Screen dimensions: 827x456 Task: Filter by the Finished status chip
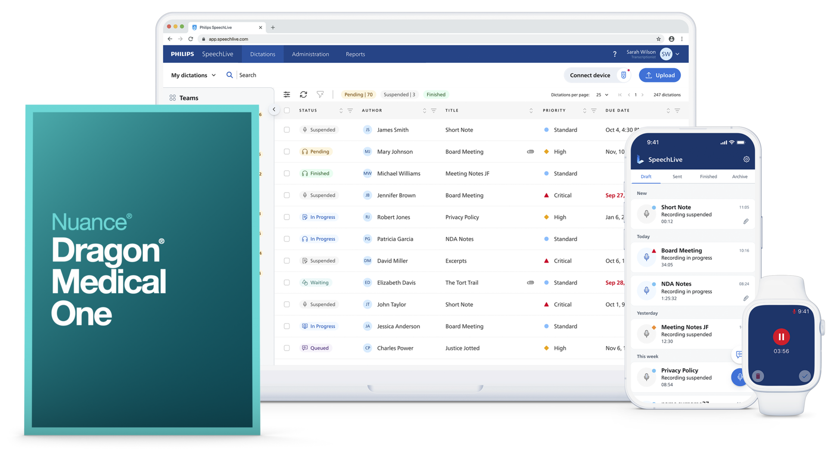click(436, 94)
